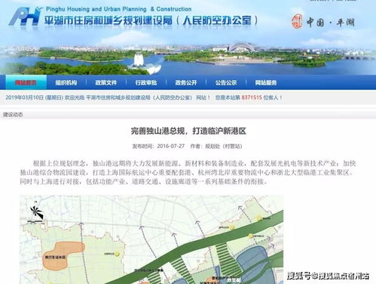The width and height of the screenshot is (376, 284).
Task: Select the 公告公示 navigation item
Action: [226, 82]
